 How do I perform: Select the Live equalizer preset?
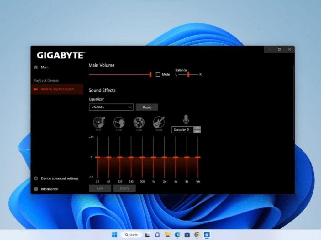point(119,122)
